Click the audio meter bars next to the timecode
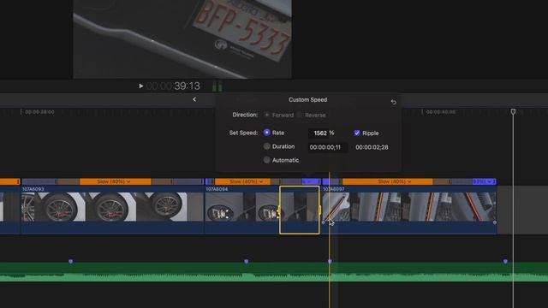The image size is (548, 308). point(217,86)
